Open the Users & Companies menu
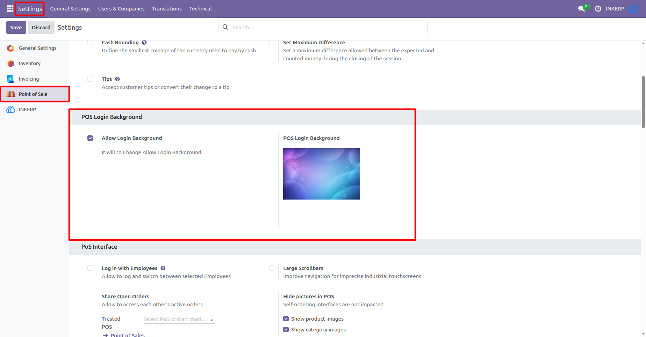Screen dimensions: 646x337 coord(121,9)
